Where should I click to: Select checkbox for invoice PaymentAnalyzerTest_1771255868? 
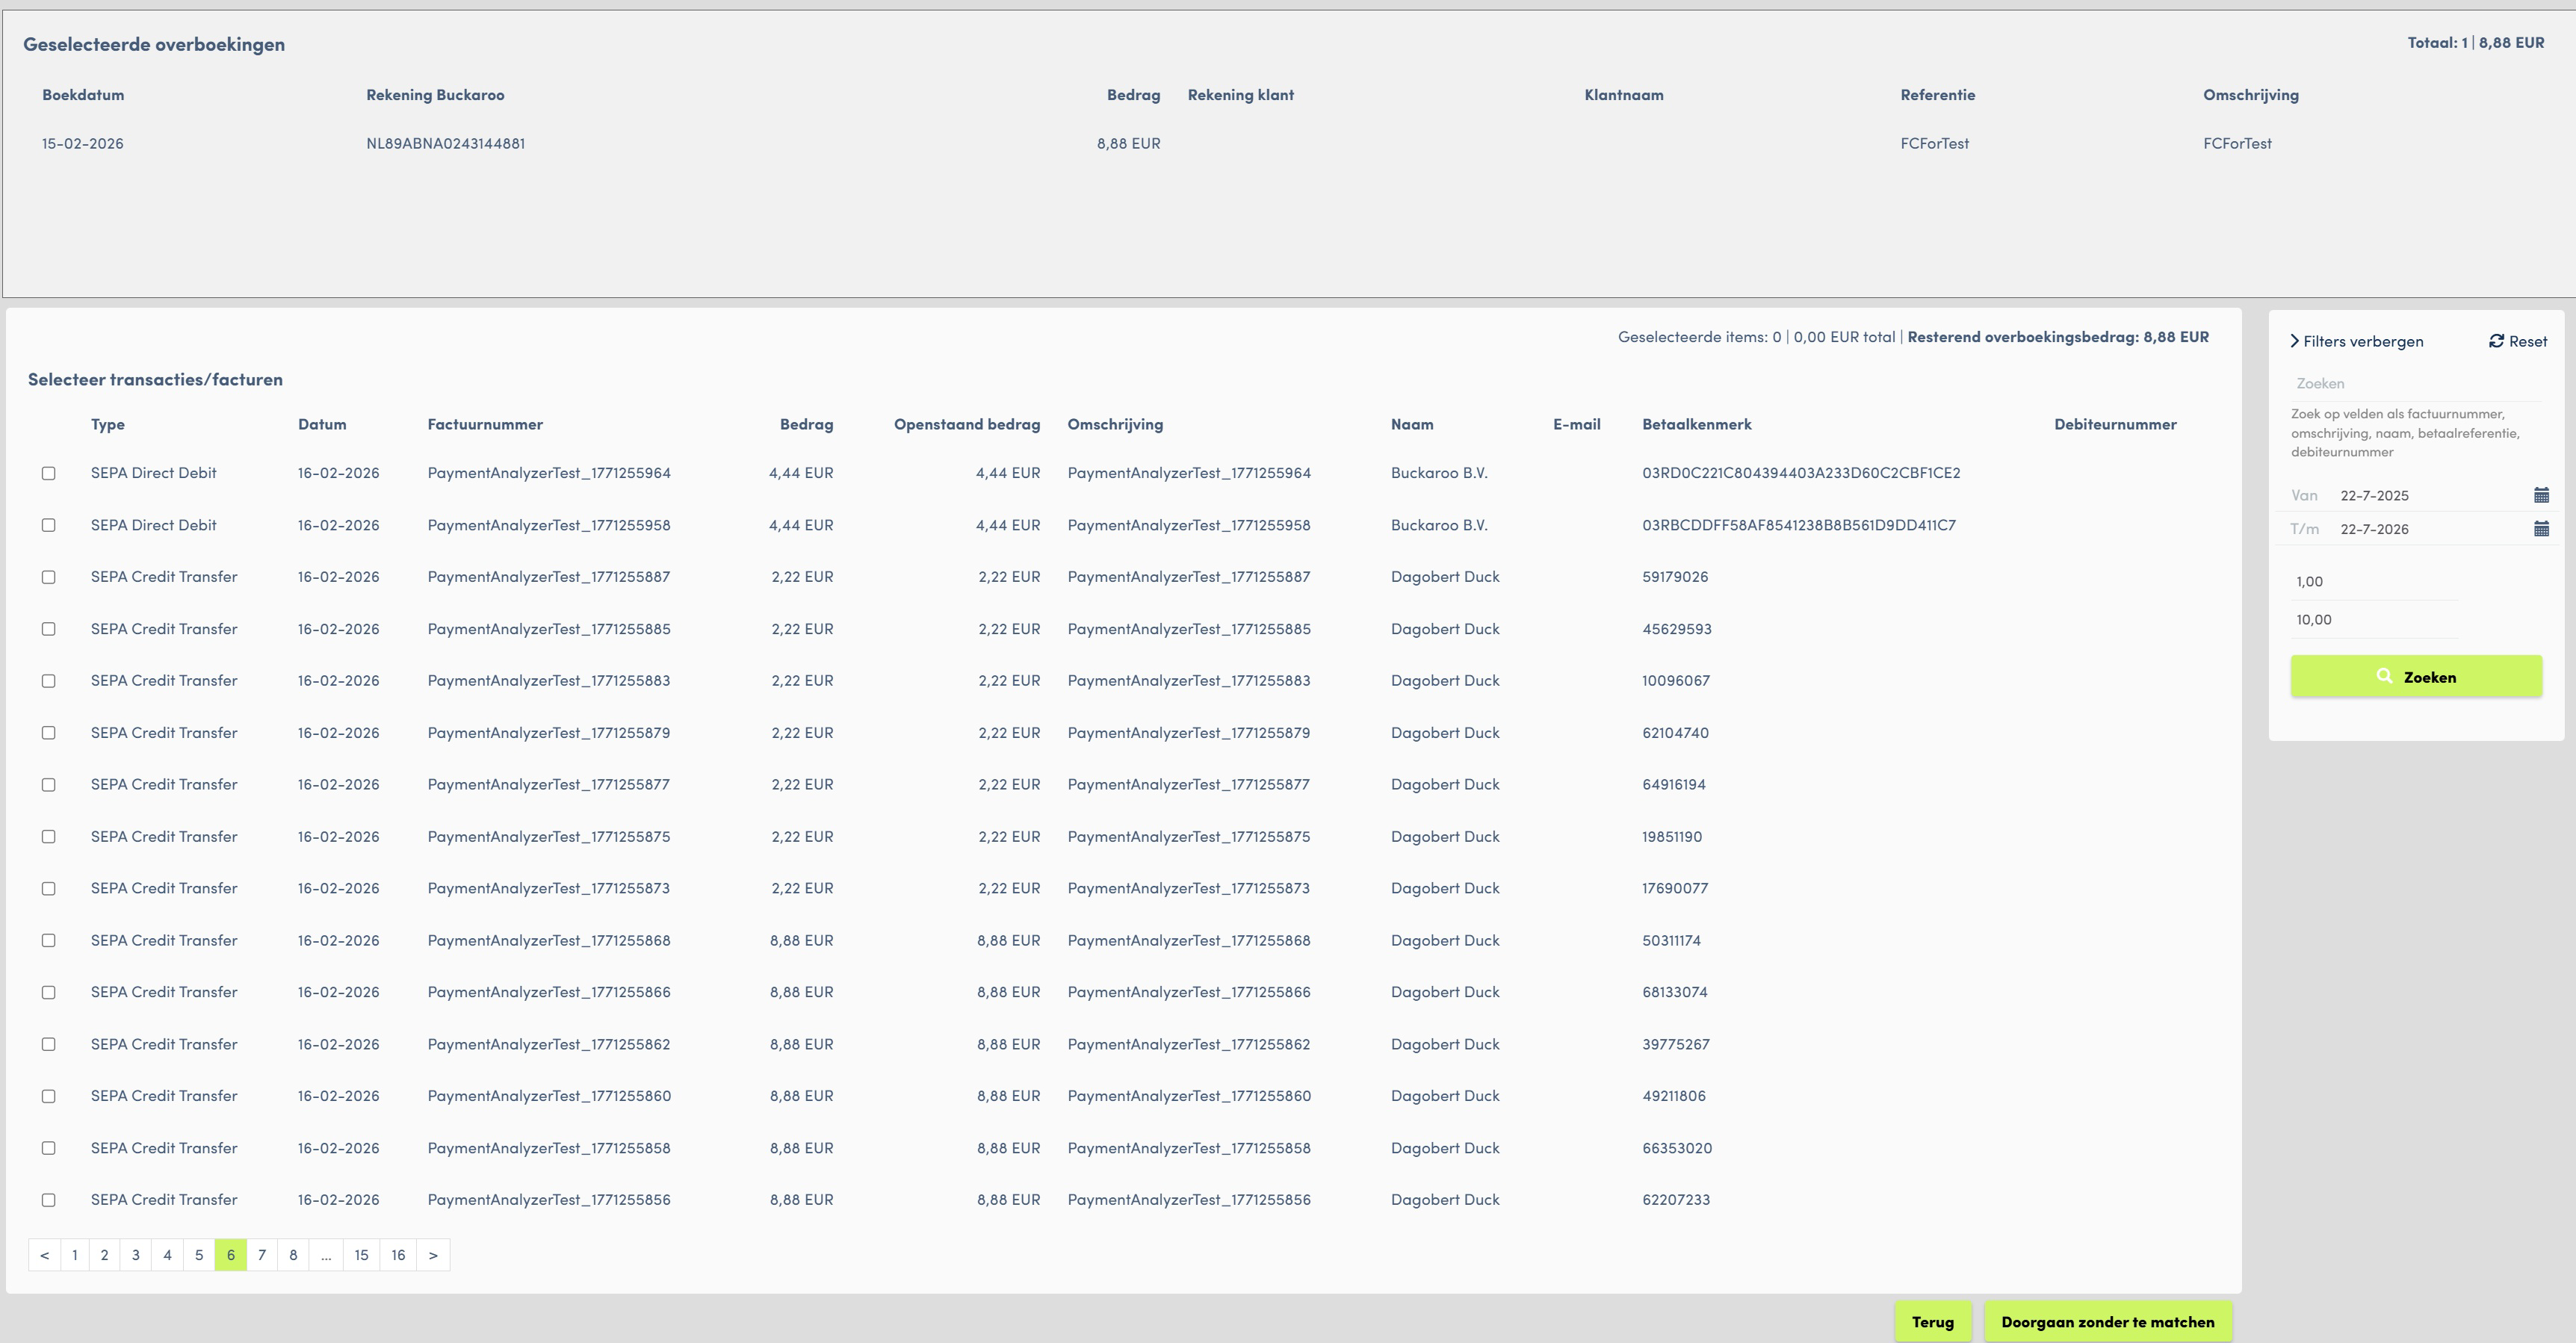[48, 940]
